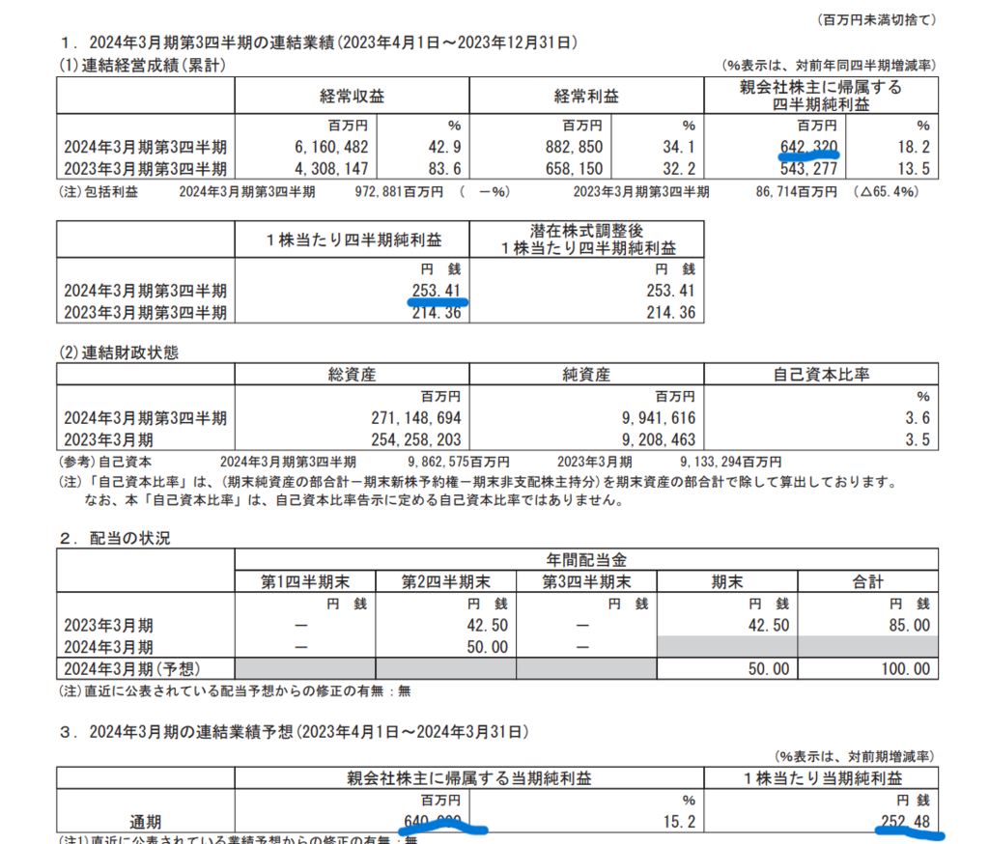This screenshot has width=989, height=844.
Task: Select "214.36" in the diluted per-share column
Action: pos(670,312)
